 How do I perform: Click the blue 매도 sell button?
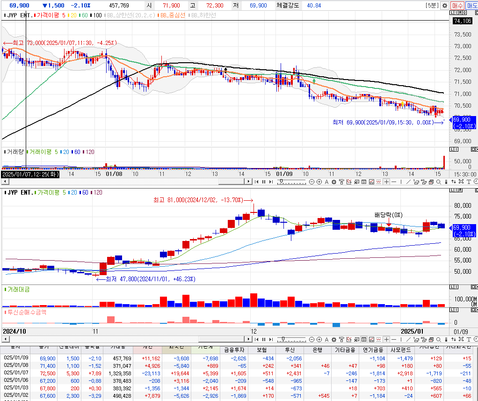tap(471, 6)
